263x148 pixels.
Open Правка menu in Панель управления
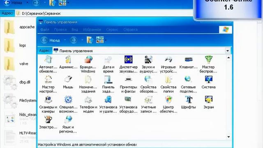click(x=60, y=30)
